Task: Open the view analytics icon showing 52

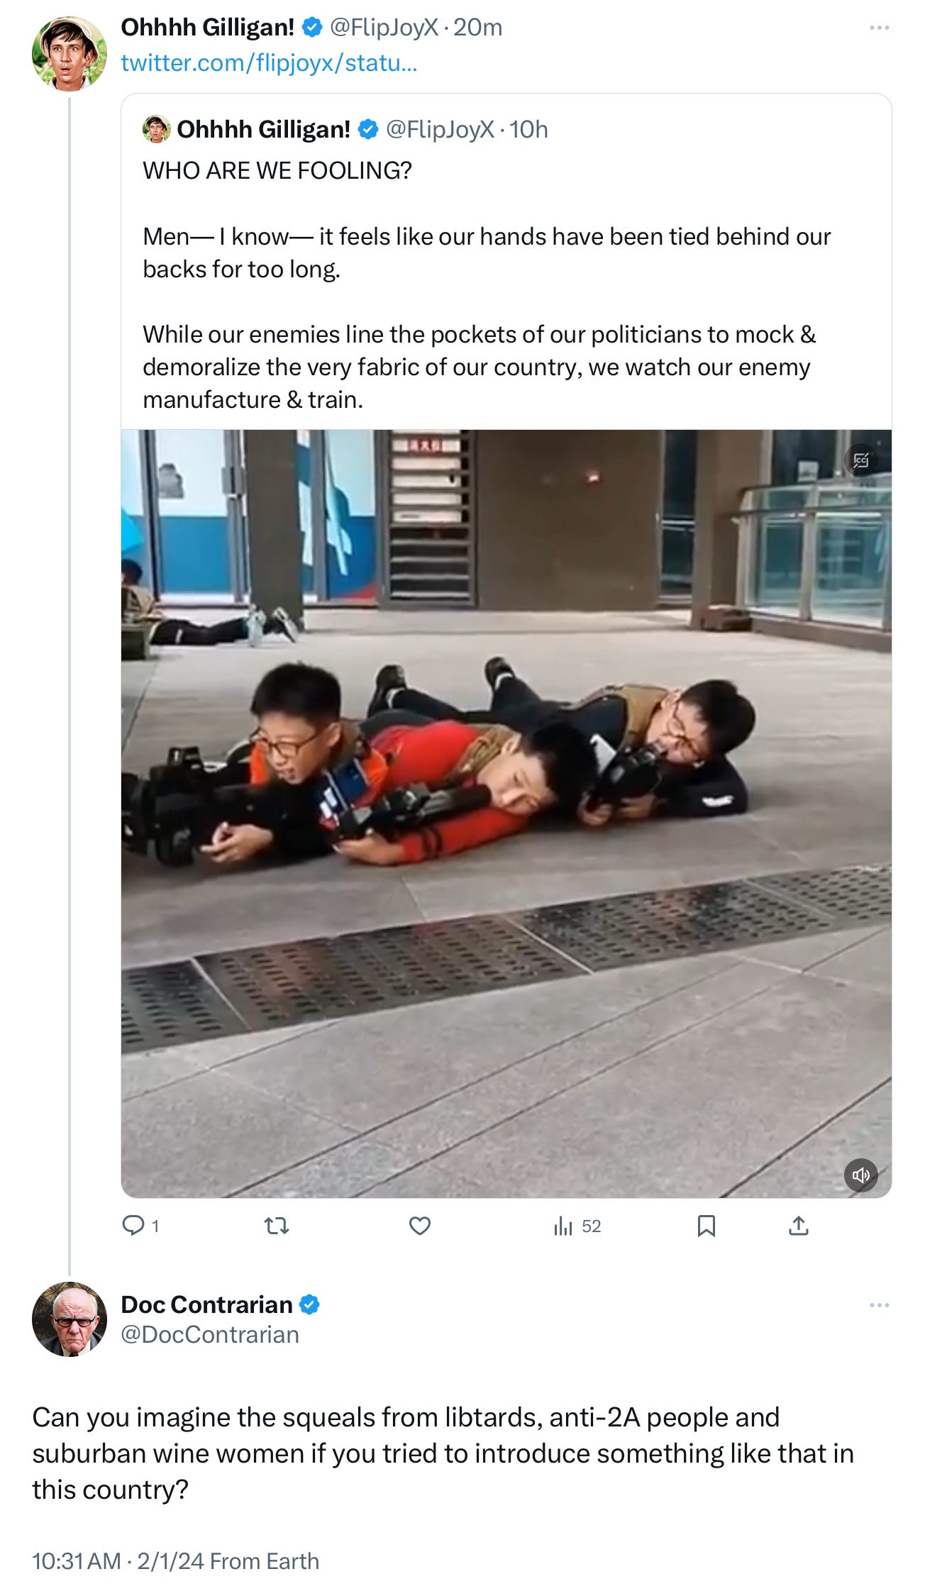Action: pyautogui.click(x=577, y=1226)
